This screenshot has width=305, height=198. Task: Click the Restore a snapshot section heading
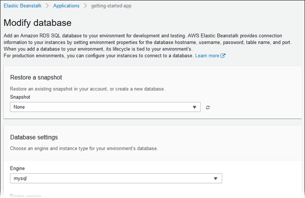[36, 78]
